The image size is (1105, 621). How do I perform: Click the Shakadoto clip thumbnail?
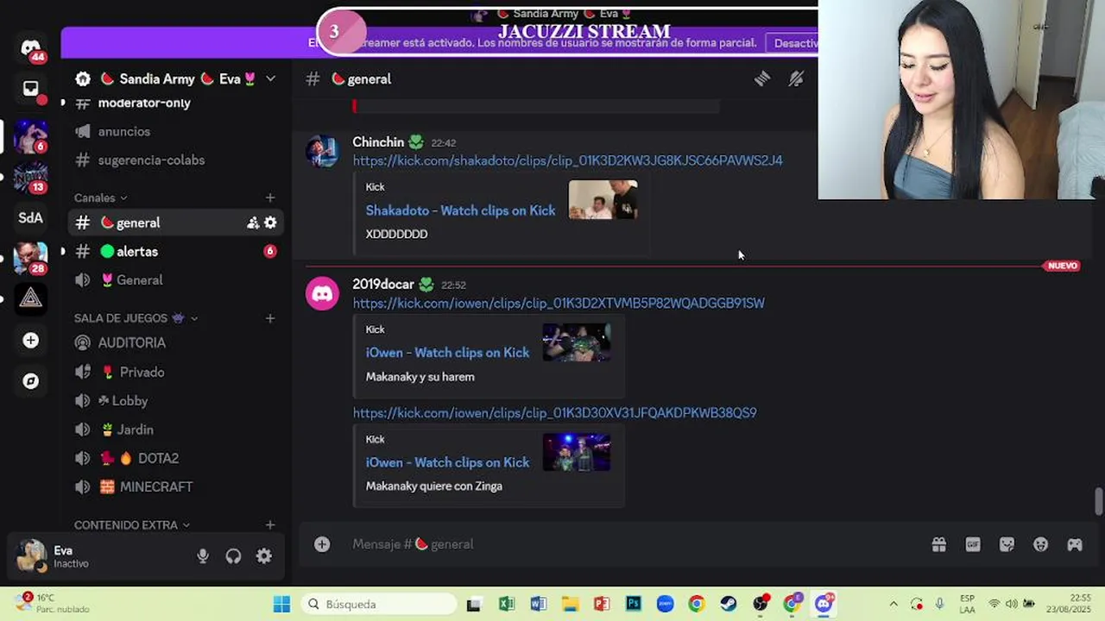603,199
